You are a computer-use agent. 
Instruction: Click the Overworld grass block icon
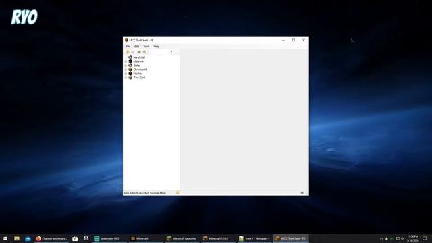click(130, 70)
